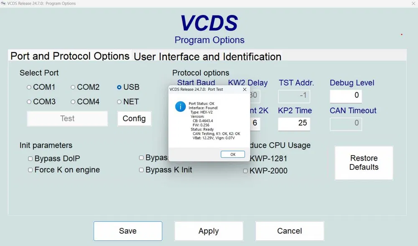Open User Interface and Identification tab
418x246 pixels.
(207, 56)
